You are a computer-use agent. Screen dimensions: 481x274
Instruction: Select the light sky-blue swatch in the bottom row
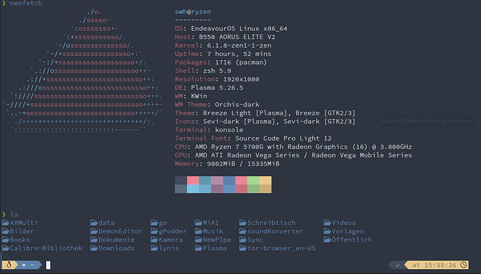(x=193, y=189)
